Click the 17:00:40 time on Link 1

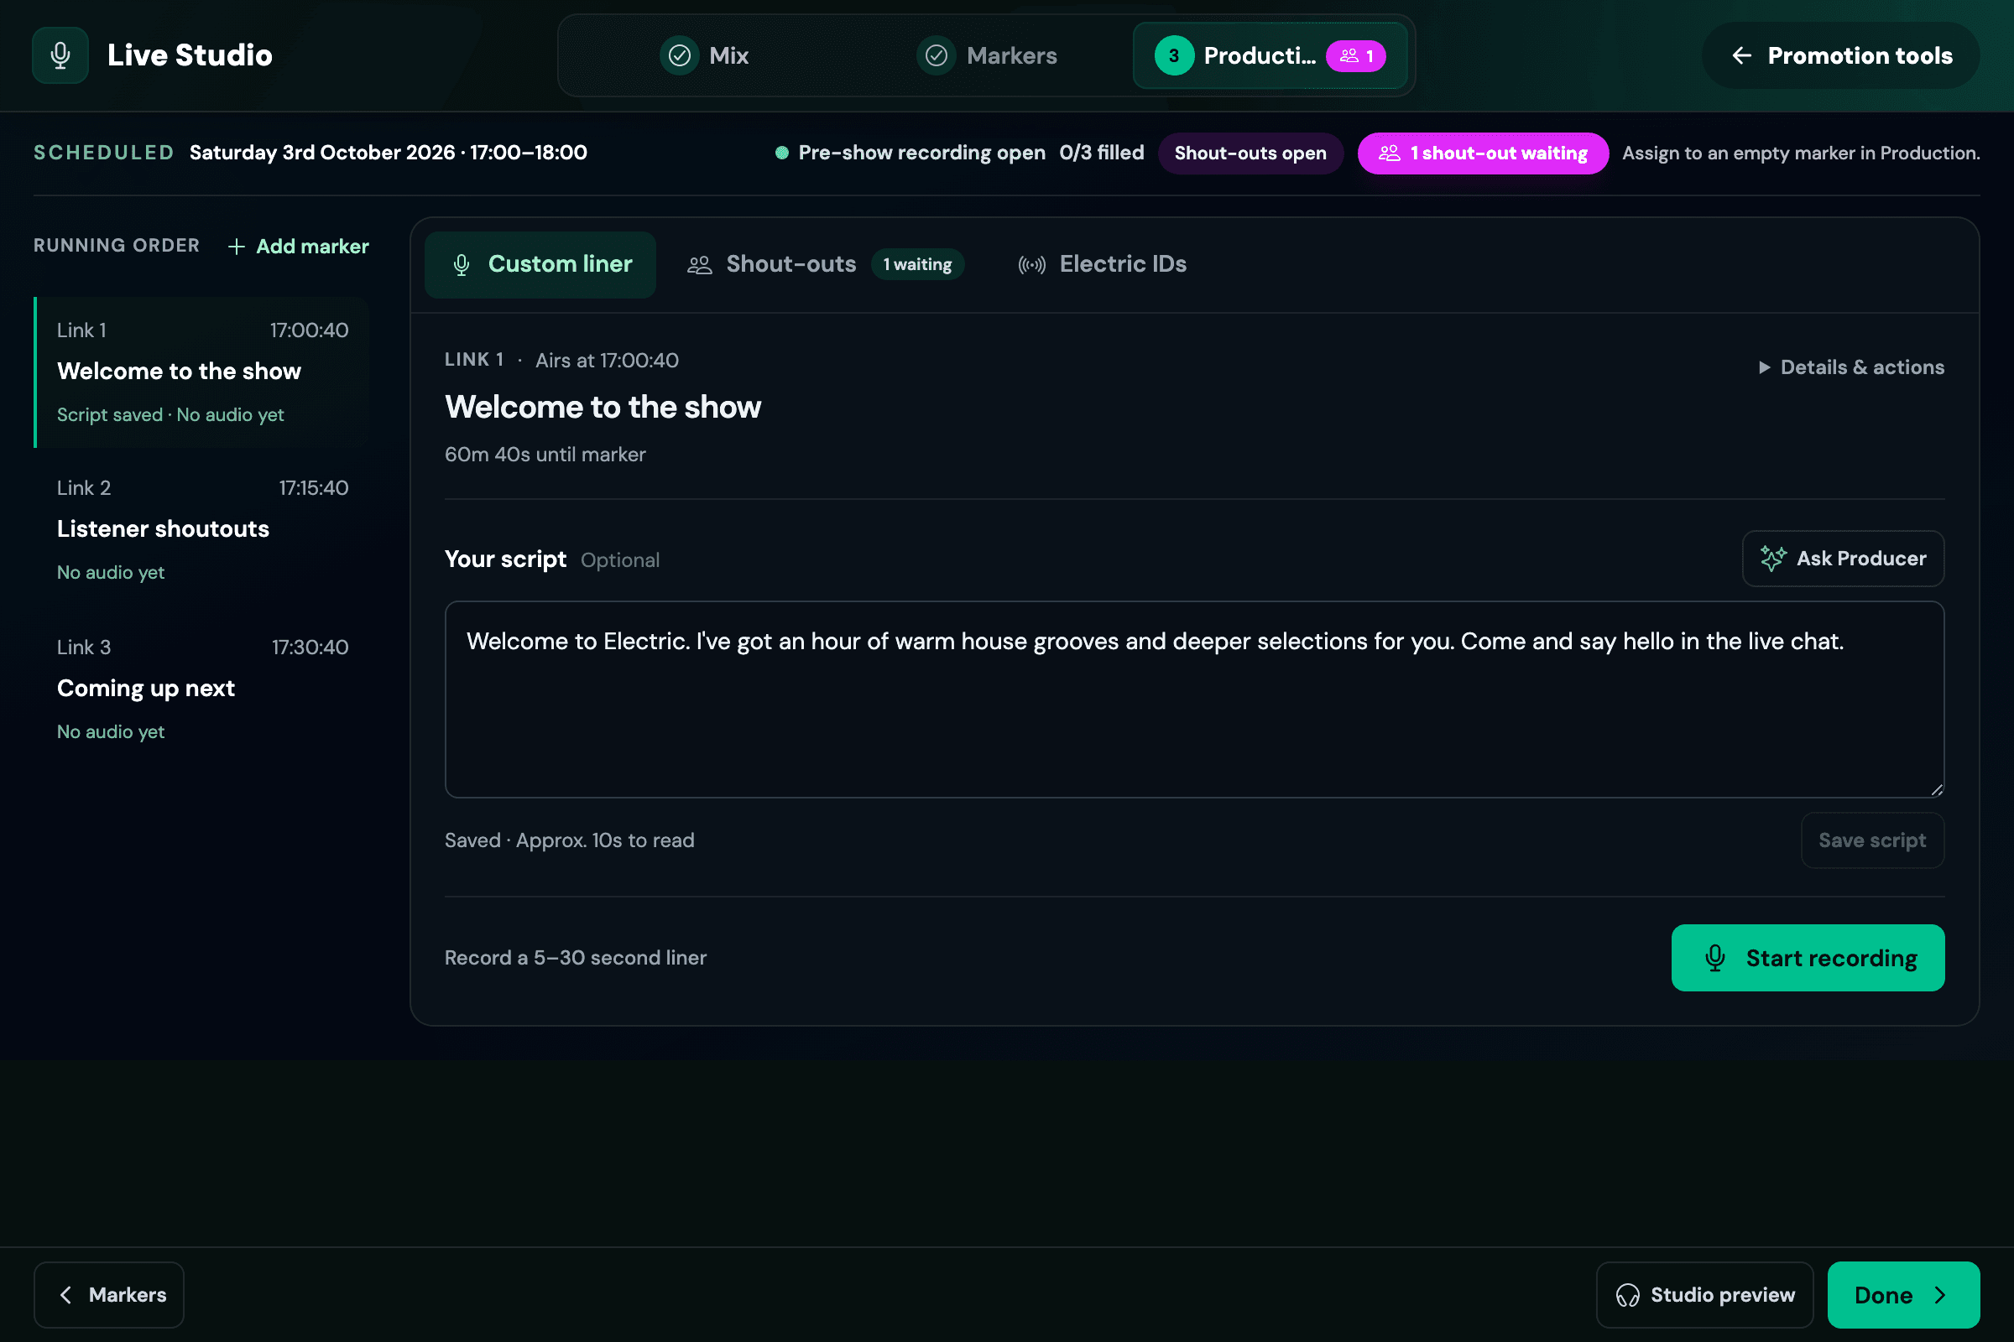click(x=309, y=330)
